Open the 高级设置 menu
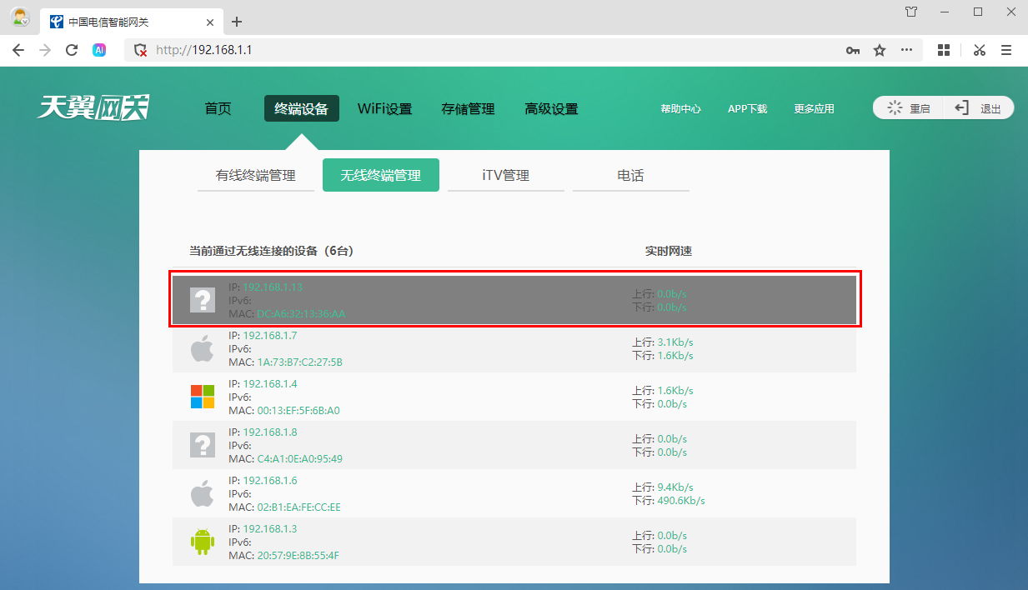The width and height of the screenshot is (1028, 590). click(551, 108)
